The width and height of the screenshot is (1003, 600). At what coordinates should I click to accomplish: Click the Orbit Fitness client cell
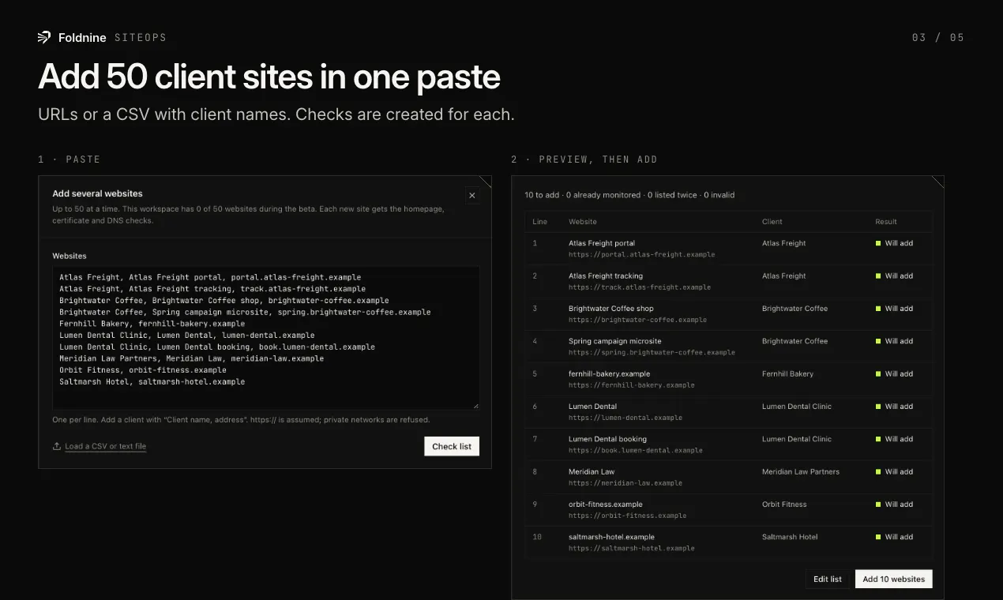(784, 504)
